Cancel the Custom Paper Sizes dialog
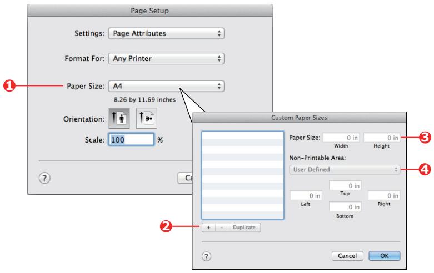Viewport: 434px width, 273px height. point(347,256)
